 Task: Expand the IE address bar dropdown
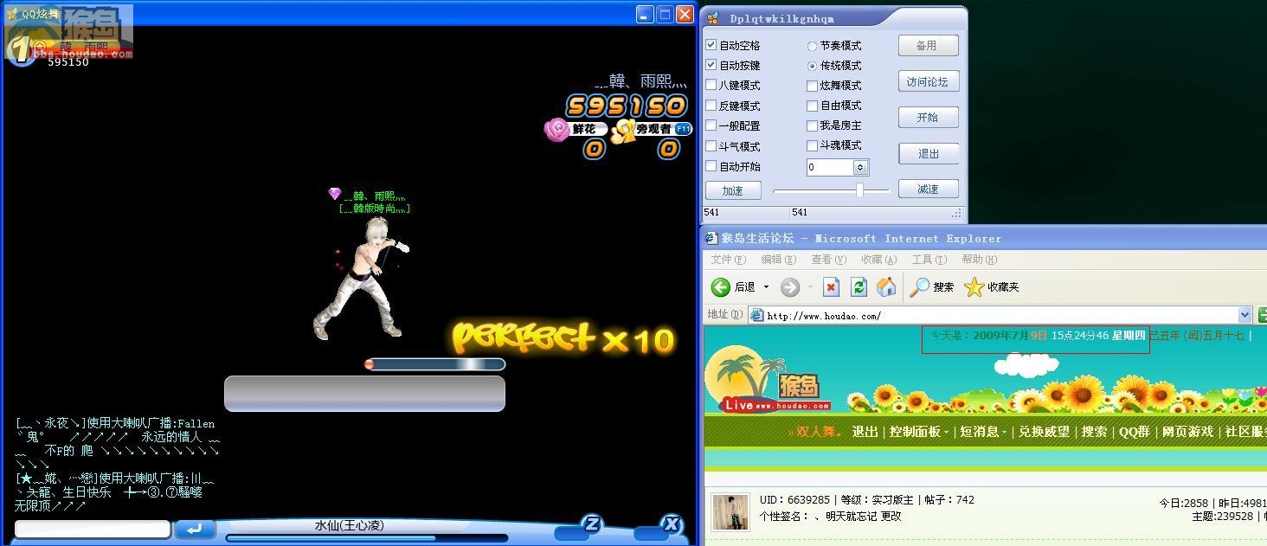click(1245, 315)
